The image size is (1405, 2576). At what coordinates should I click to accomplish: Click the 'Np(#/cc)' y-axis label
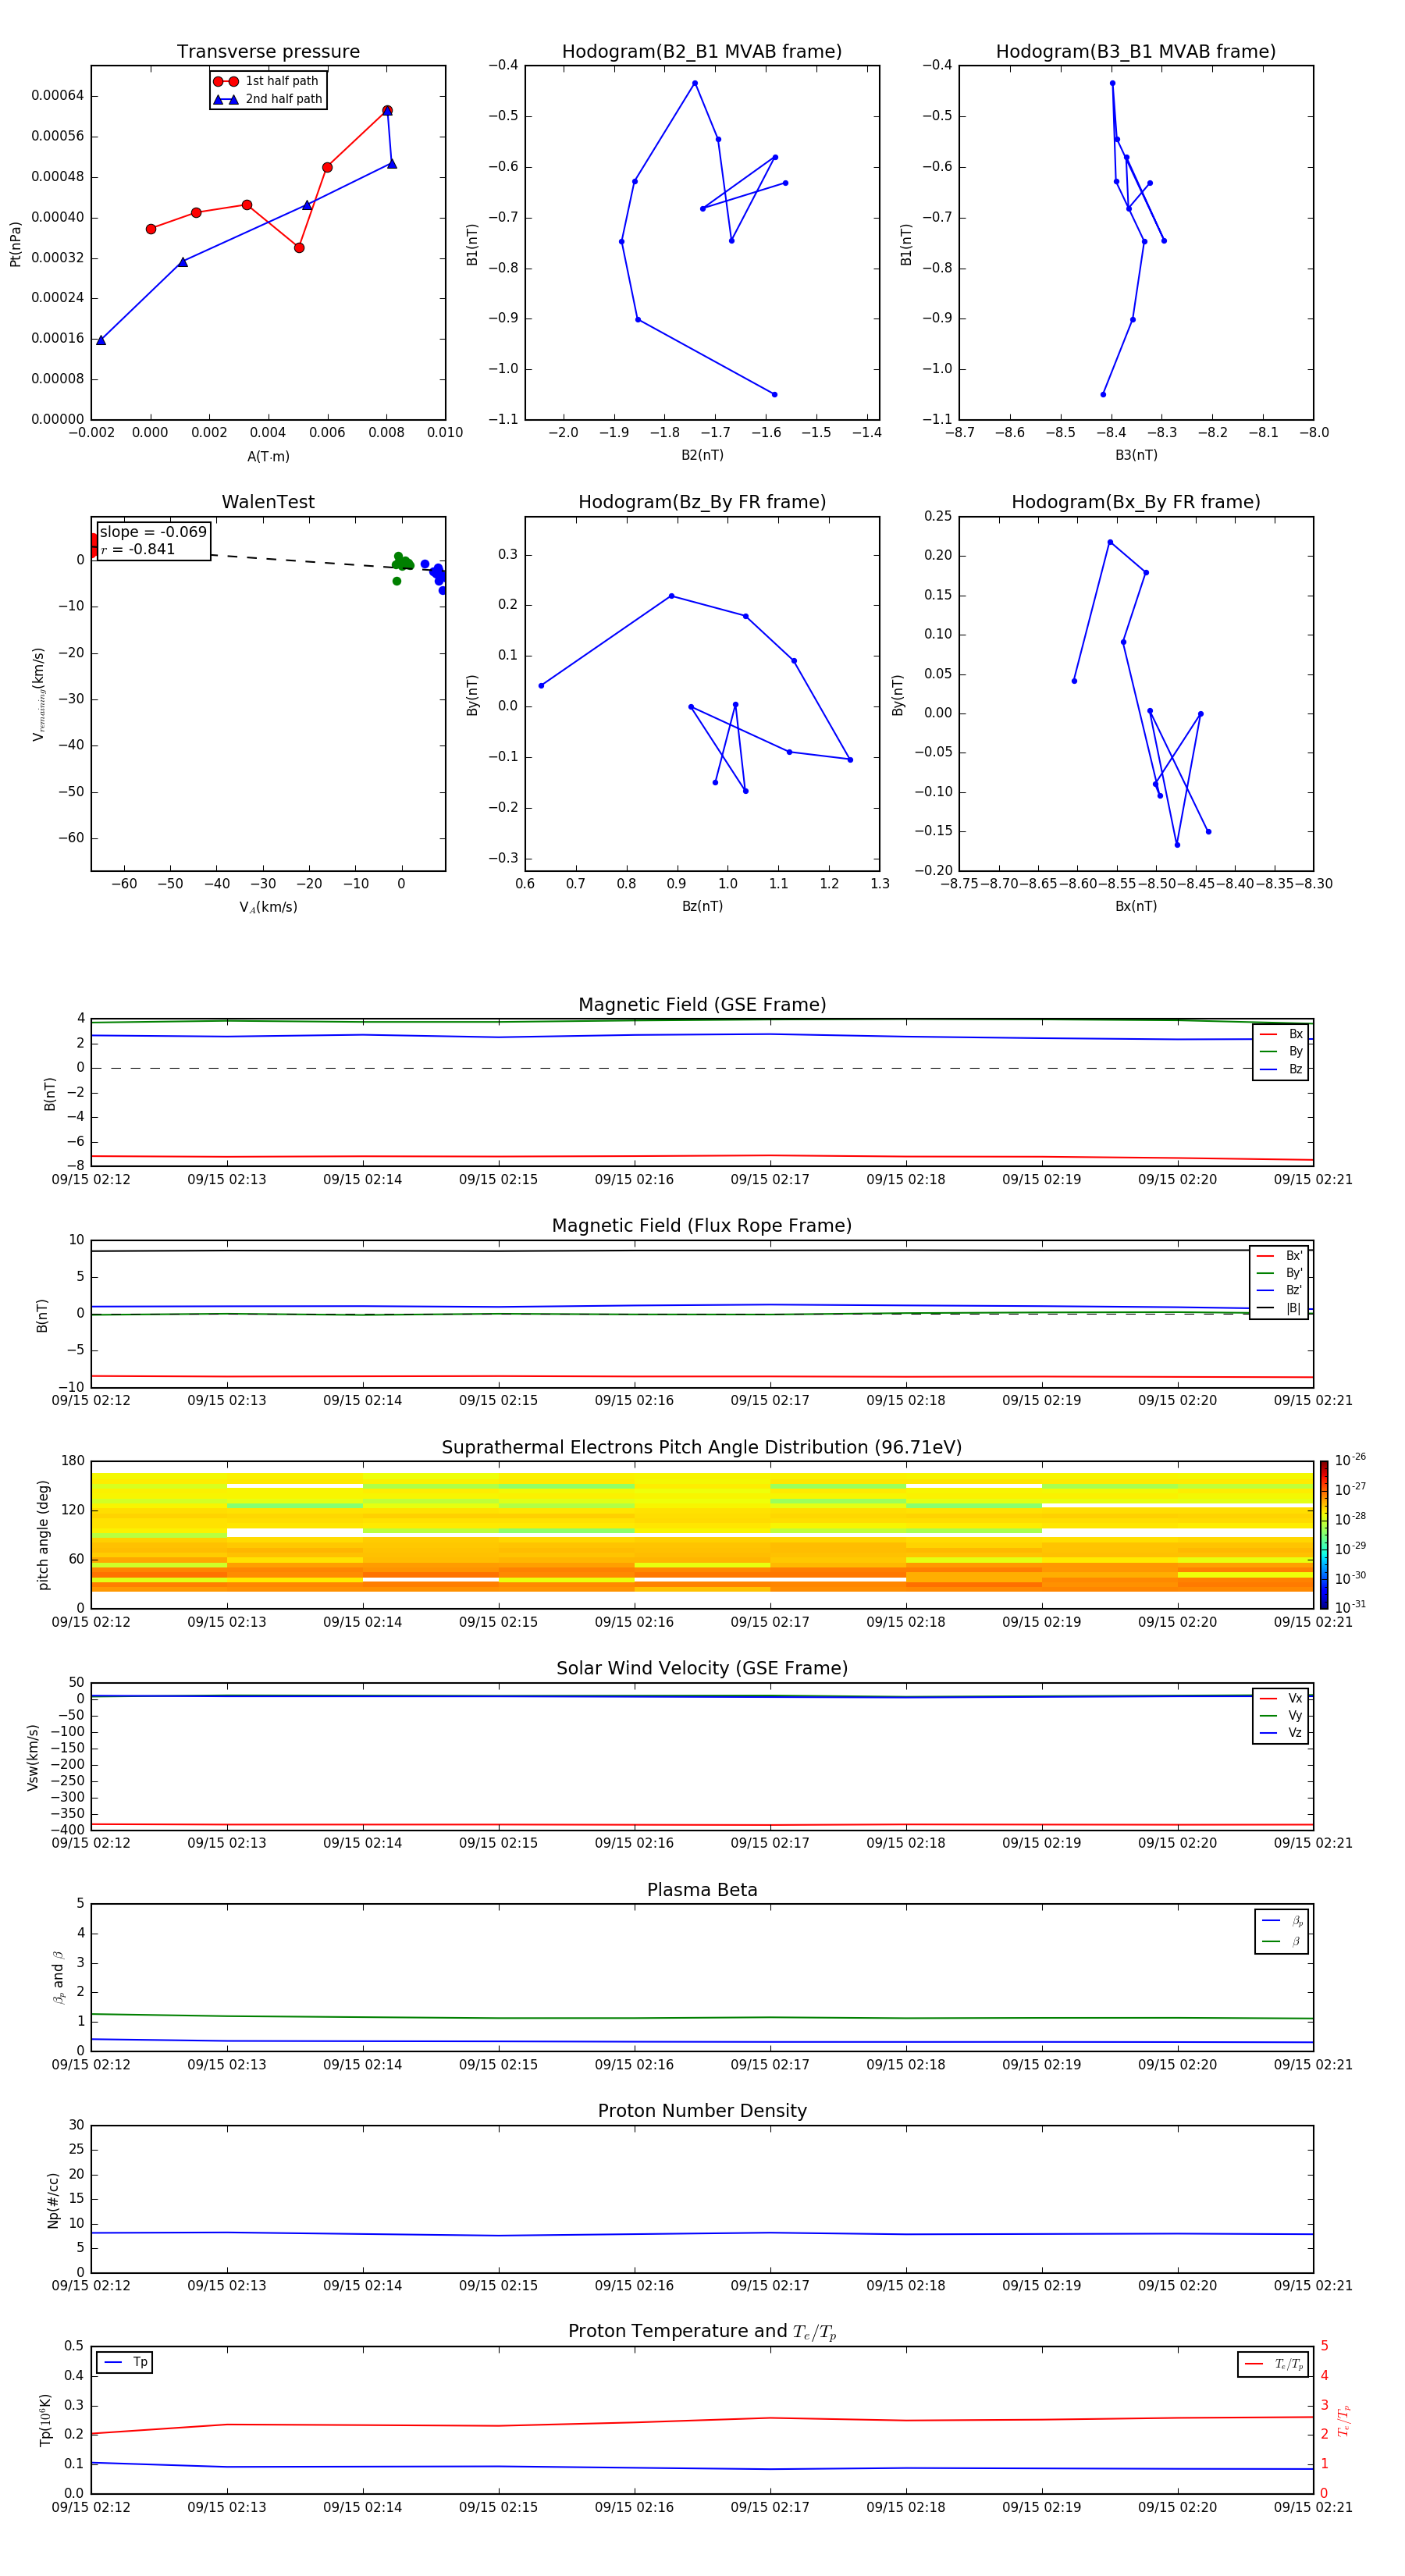pyautogui.click(x=53, y=2200)
